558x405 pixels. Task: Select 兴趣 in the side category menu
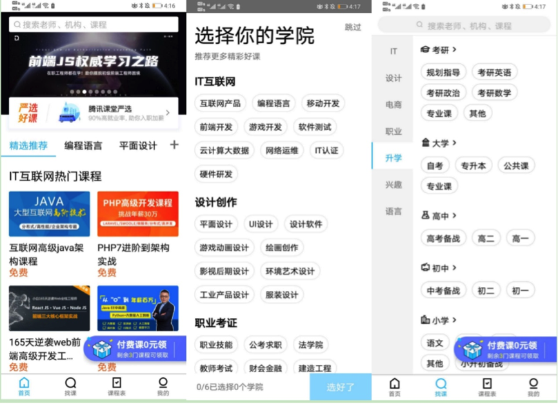(x=394, y=184)
